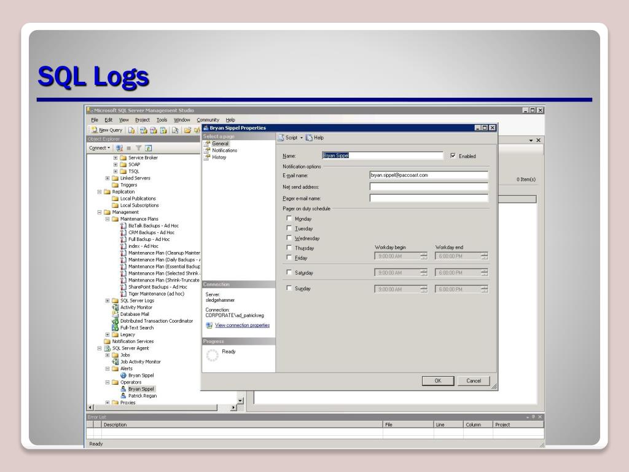This screenshot has width=629, height=472.
Task: Select the Tiger Maintenance (ad hoc) plan icon
Action: click(123, 294)
